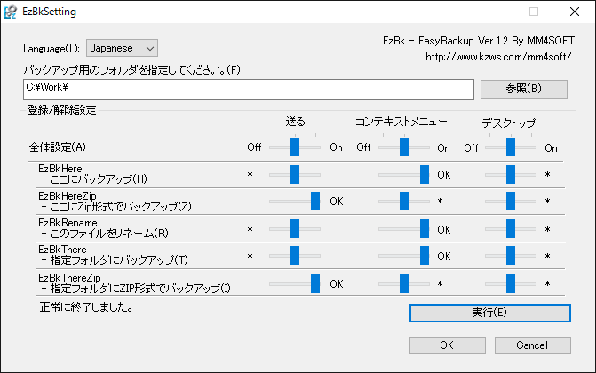Click the EzBkThereZip slider in コンテキストメニュー column
Screen dimensions: 596x373
[404, 283]
